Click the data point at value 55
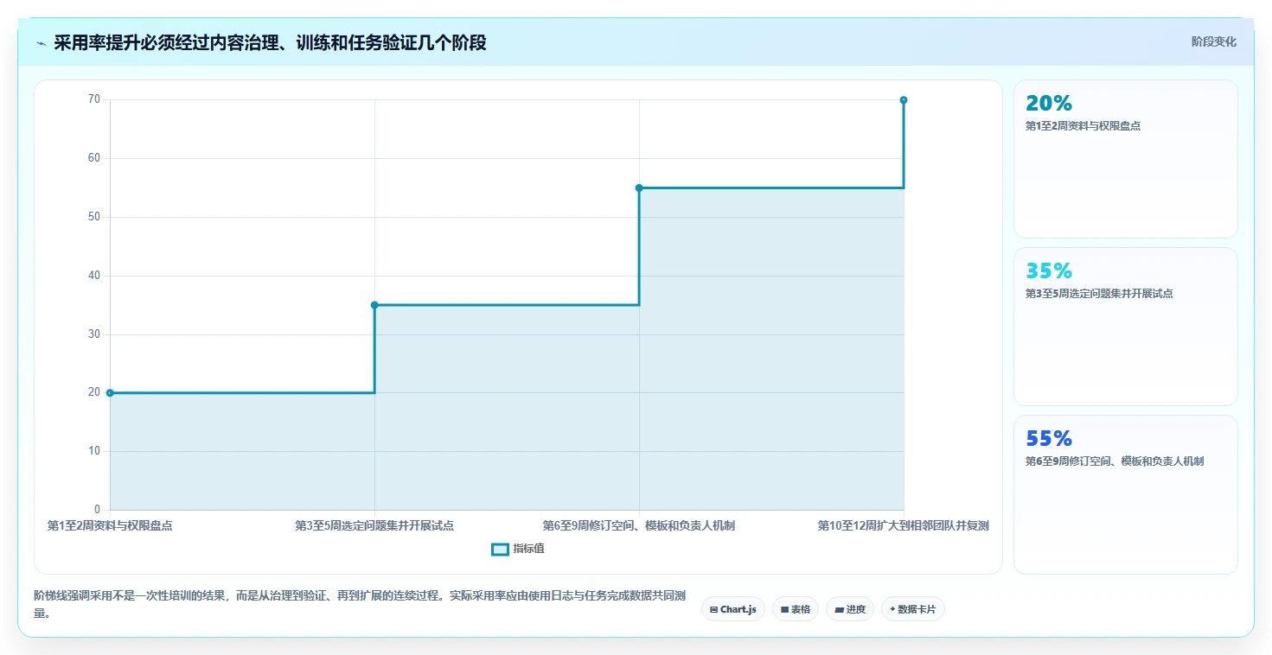Screen dimensions: 1272x655 coord(639,188)
